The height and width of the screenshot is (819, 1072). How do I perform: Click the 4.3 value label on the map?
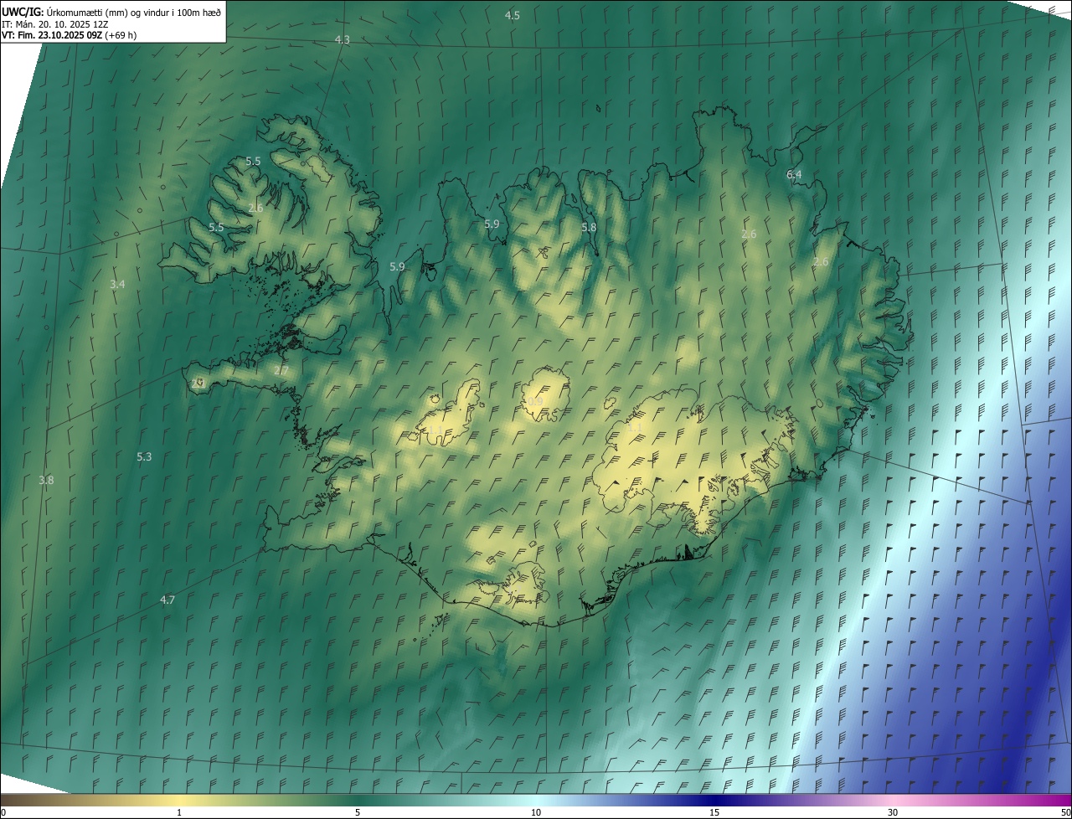point(342,40)
